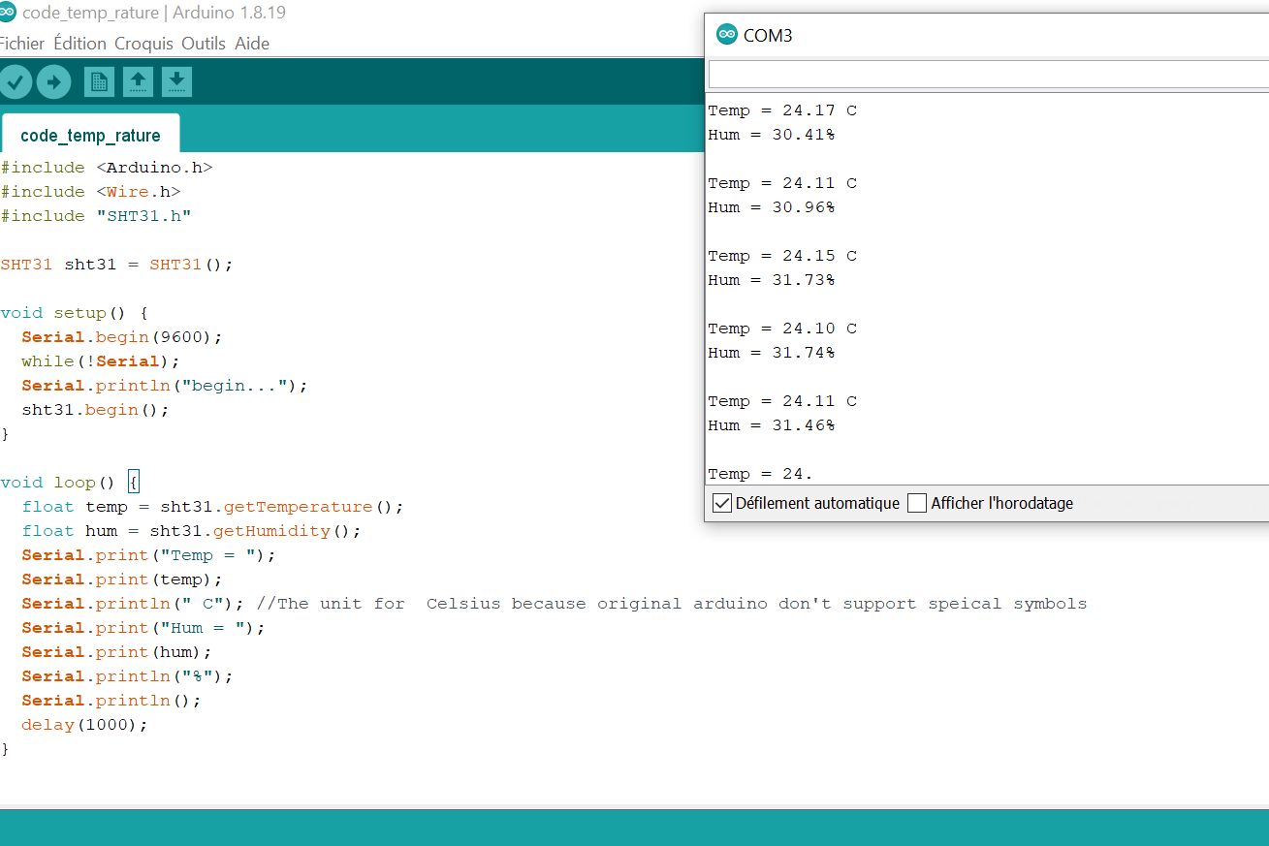Image resolution: width=1269 pixels, height=846 pixels.
Task: Click the Verify checkmark button
Action: click(16, 82)
